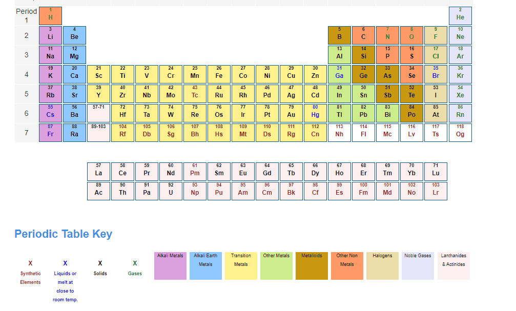Screen dimensions: 516x311
Task: Click the Synthetic Elements key label
Action: [x=30, y=277]
